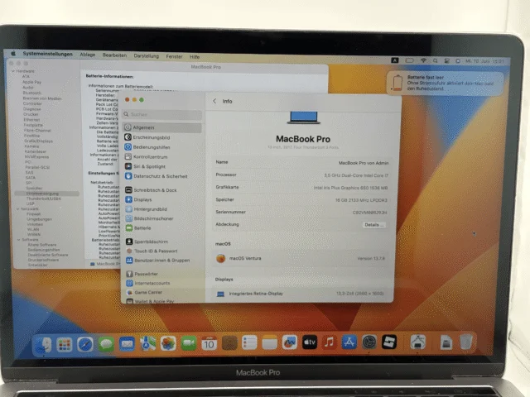Open Calendar showing date 10
The width and height of the screenshot is (530, 397).
(209, 343)
